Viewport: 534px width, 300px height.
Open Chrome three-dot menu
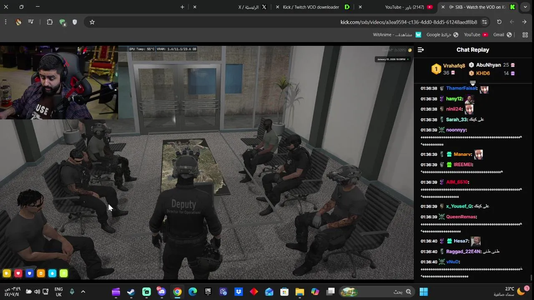click(5, 22)
